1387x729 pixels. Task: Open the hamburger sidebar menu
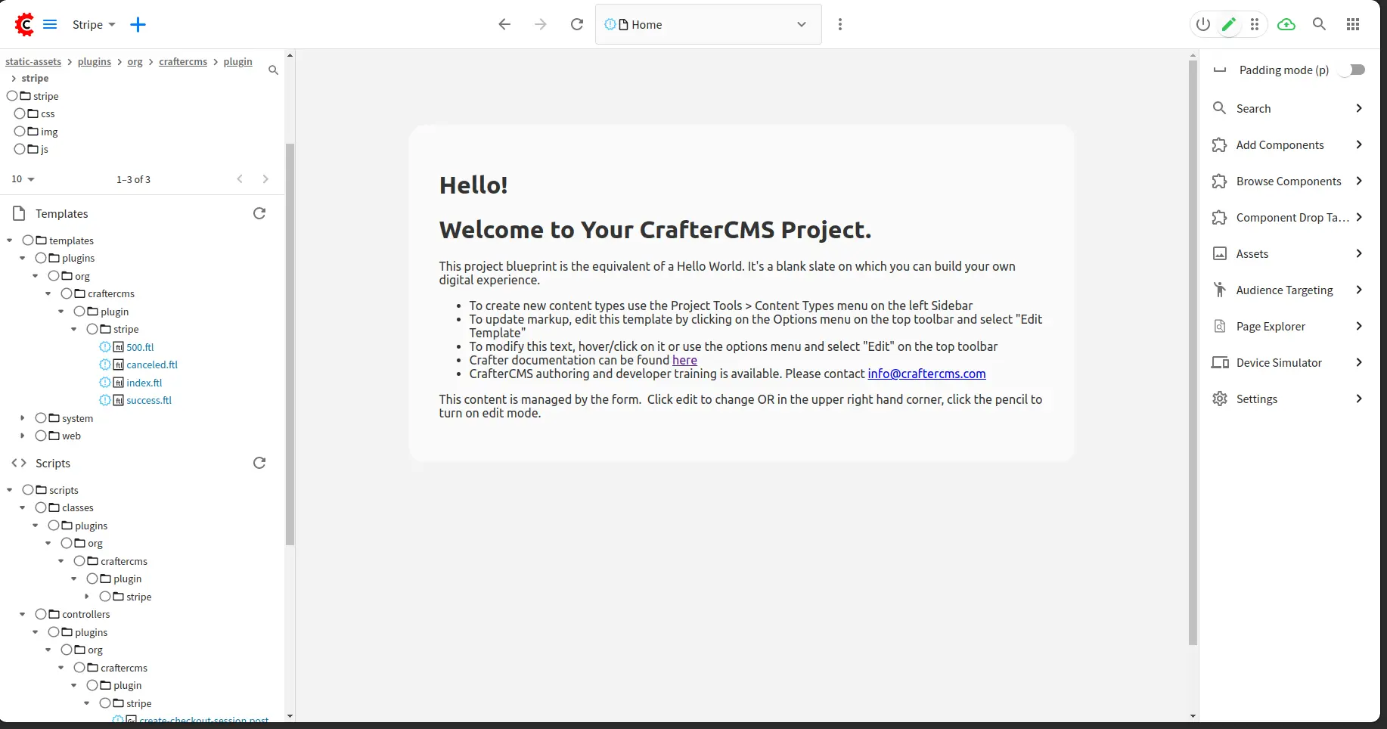tap(50, 24)
